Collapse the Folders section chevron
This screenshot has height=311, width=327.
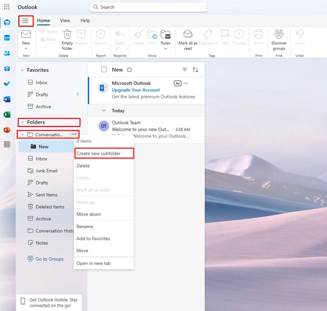point(23,122)
